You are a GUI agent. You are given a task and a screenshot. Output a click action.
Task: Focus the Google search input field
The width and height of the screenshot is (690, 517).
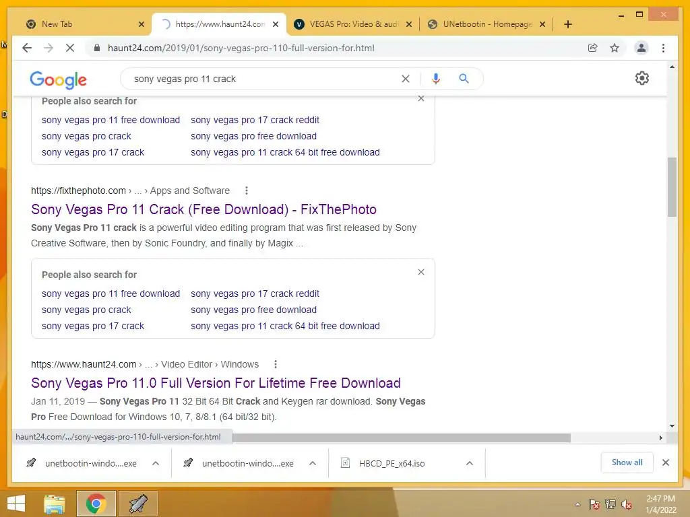[x=264, y=79]
